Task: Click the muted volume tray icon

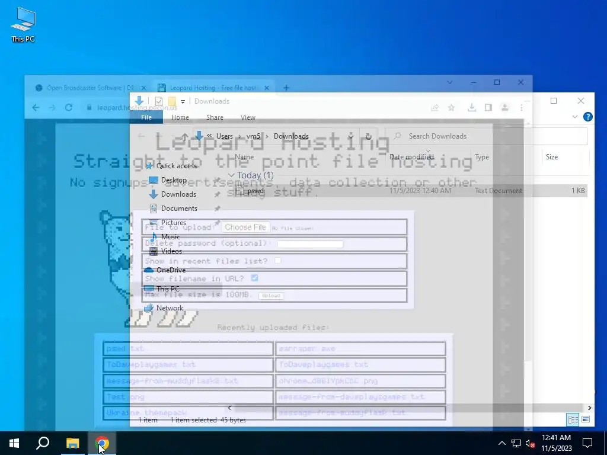Action: (530, 443)
